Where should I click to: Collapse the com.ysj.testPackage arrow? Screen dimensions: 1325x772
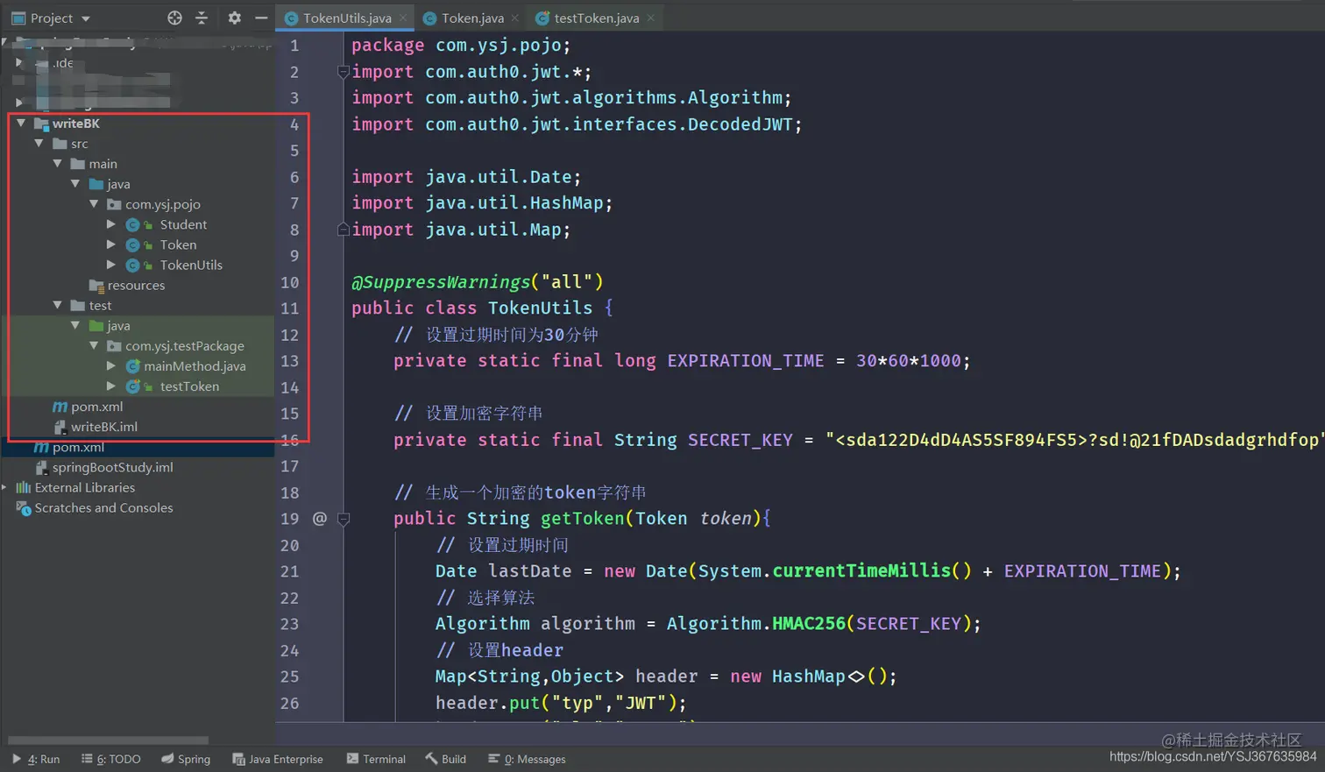[94, 345]
